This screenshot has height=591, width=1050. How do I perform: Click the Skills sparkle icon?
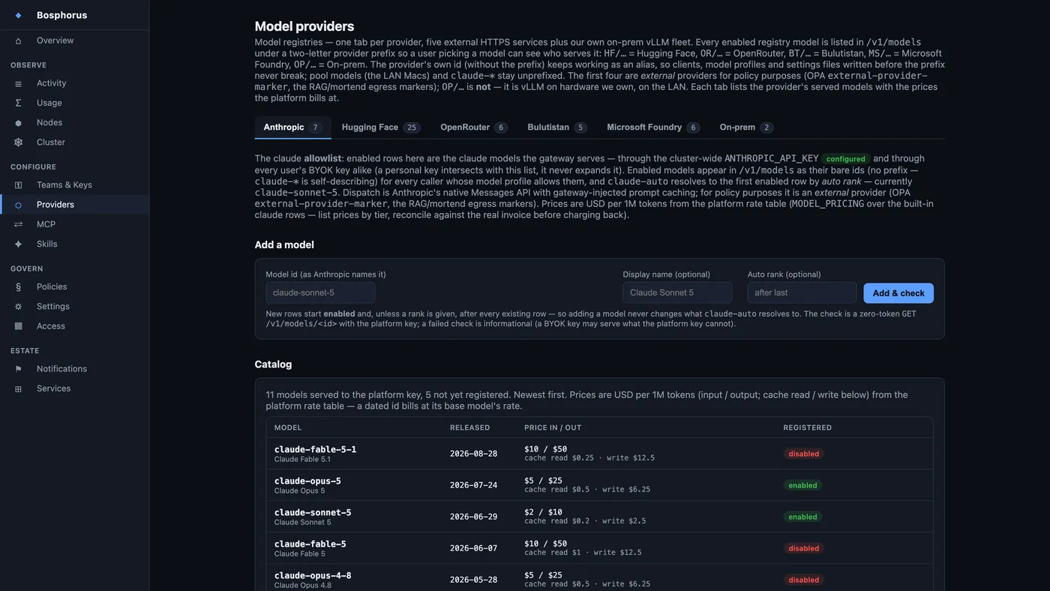click(x=18, y=244)
